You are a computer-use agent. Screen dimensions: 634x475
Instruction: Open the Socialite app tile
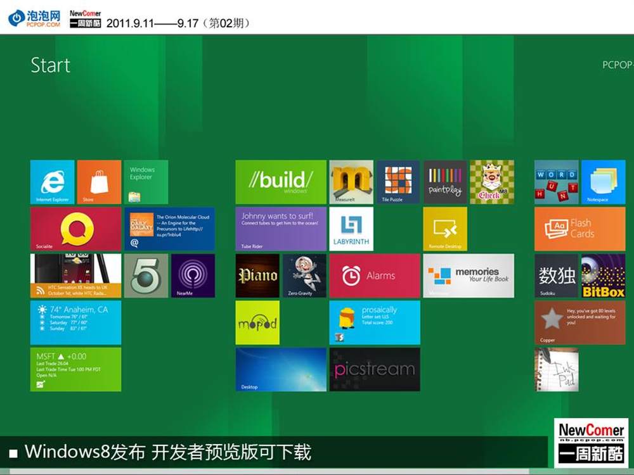[75, 229]
